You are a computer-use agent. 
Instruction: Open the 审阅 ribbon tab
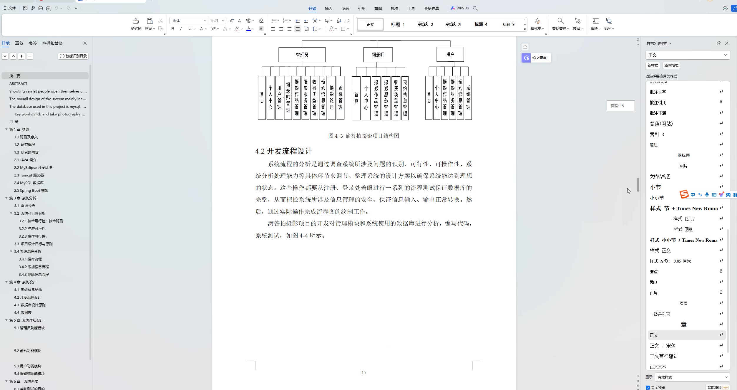point(378,9)
